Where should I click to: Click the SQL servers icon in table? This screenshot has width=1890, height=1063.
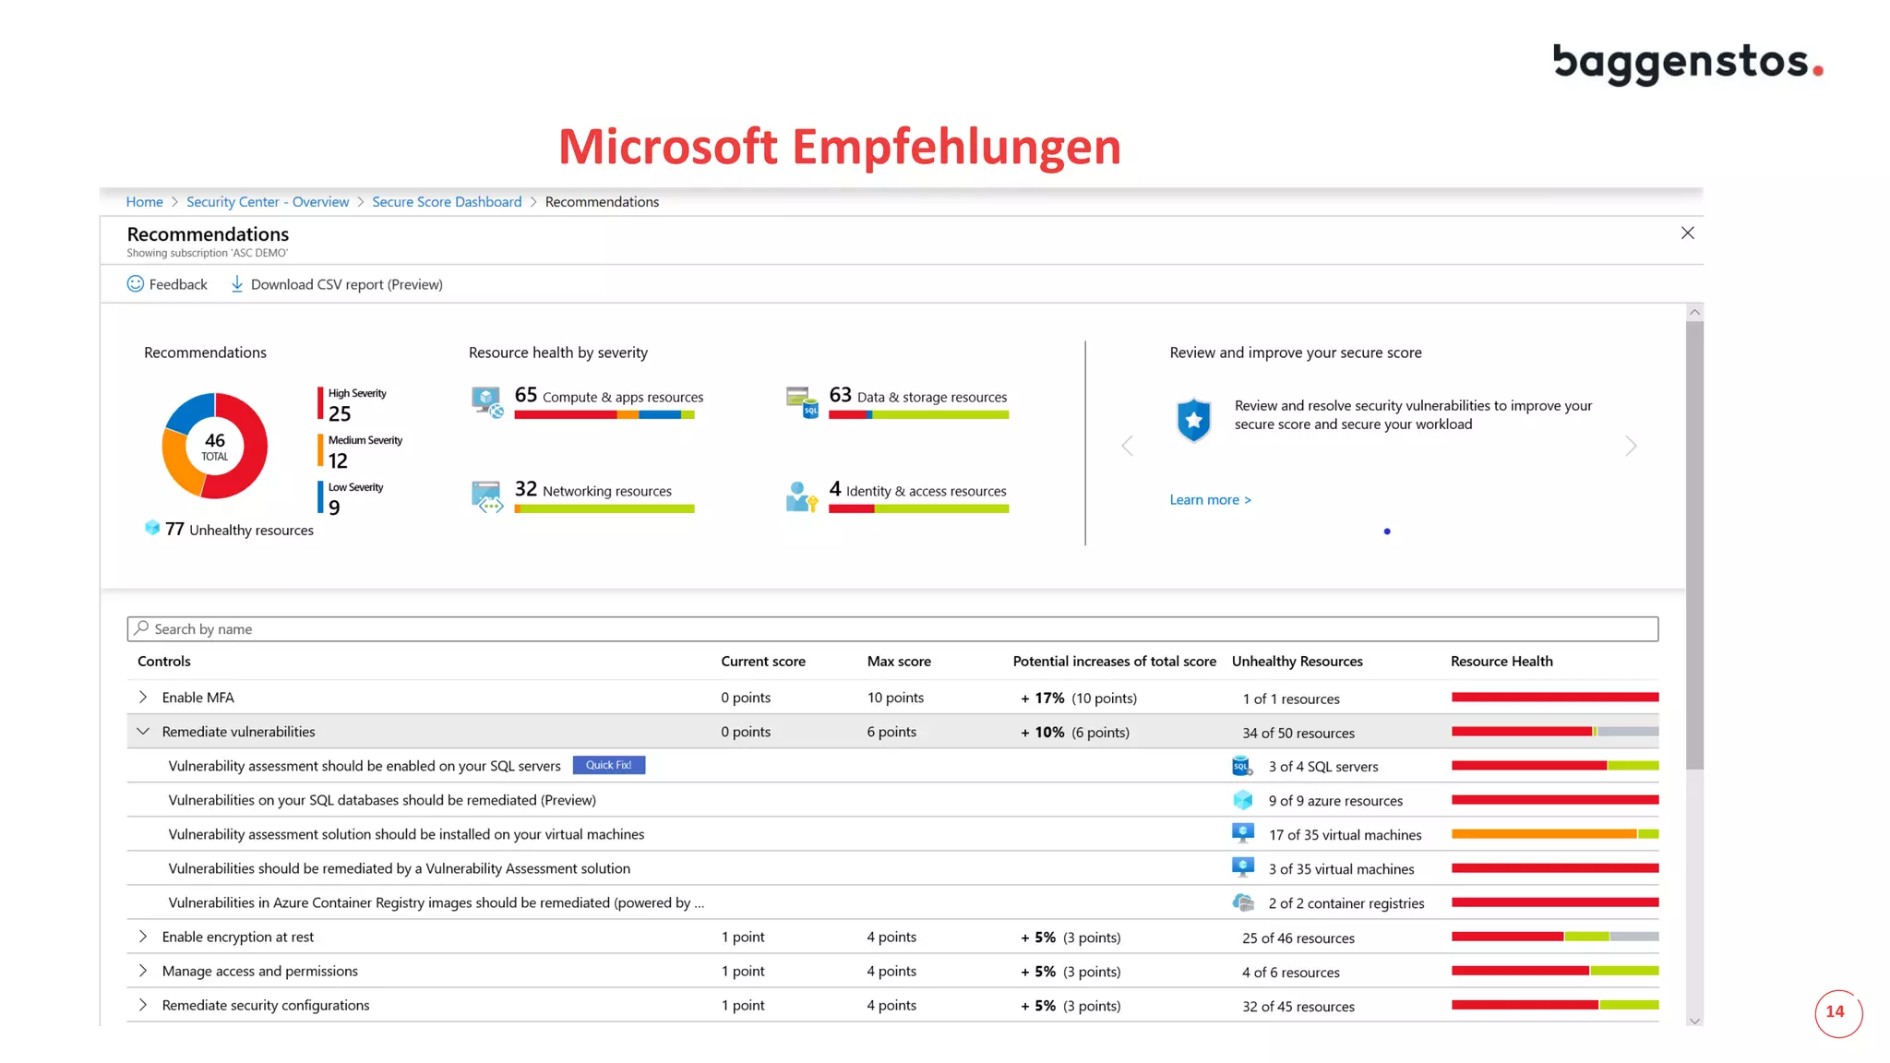1242,765
